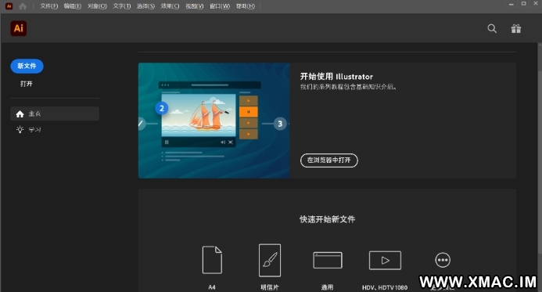542x292 pixels.
Task: Click the HDV、HDTV 1080 label
Action: point(385,287)
